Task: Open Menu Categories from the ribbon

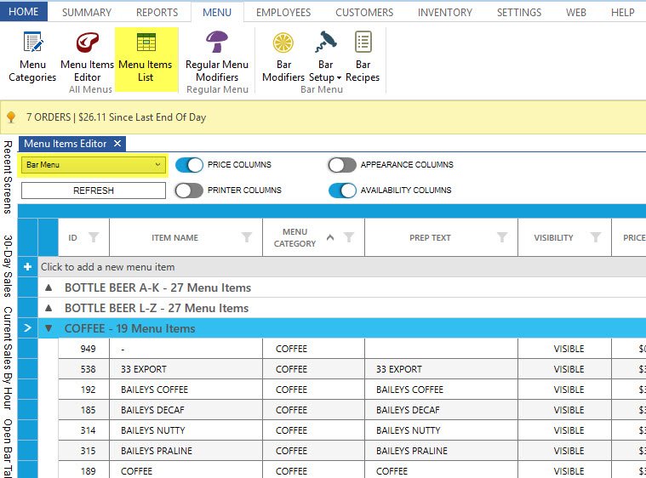Action: pos(32,56)
